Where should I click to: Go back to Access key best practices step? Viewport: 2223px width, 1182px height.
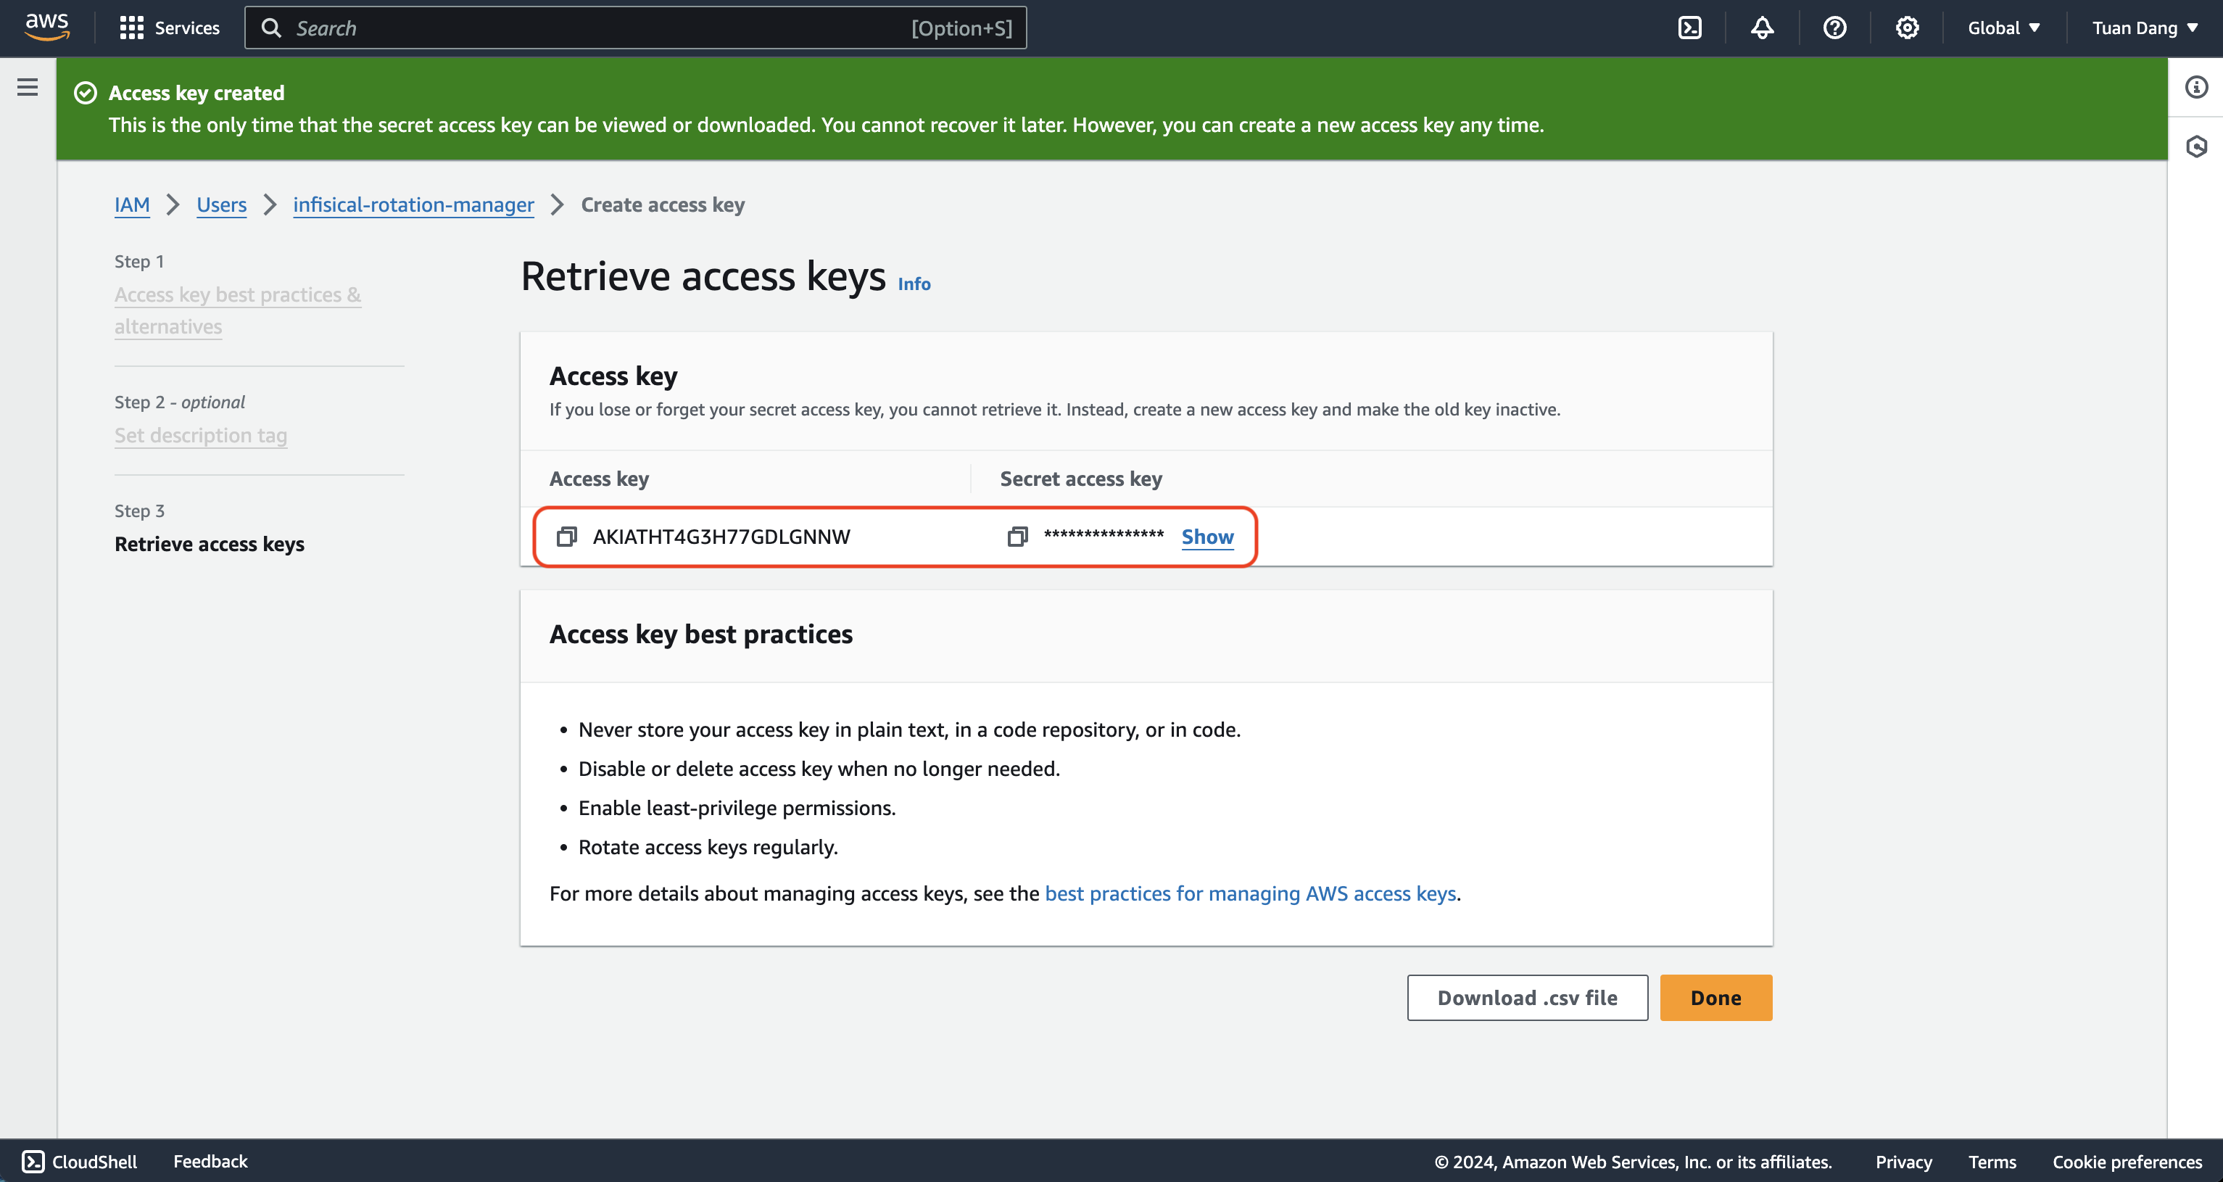click(237, 311)
